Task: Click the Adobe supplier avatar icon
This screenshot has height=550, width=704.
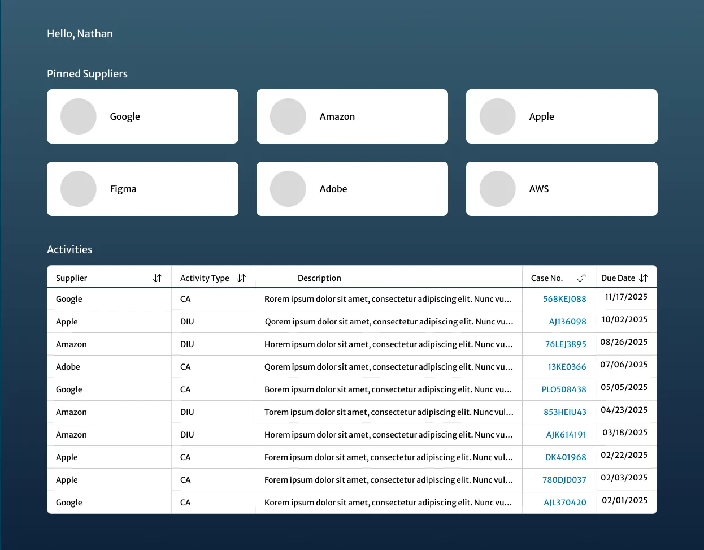Action: [288, 188]
